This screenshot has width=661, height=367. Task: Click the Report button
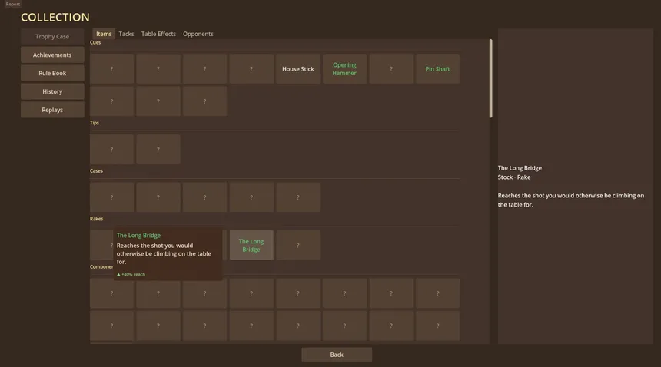coord(12,4)
